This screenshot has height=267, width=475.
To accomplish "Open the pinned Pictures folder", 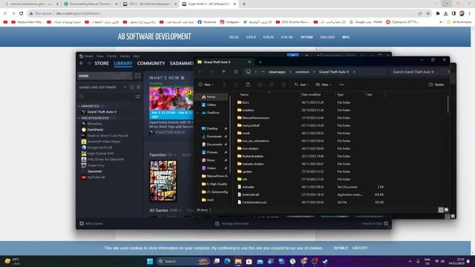I will tap(212, 152).
